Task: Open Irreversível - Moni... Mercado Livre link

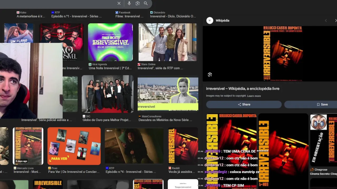Action: [x=27, y=172]
